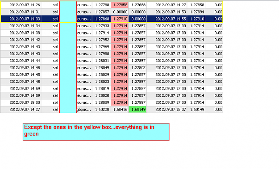Click the sell cell in the 14:26 row
279x169 pixels.
pyautogui.click(x=55, y=5)
